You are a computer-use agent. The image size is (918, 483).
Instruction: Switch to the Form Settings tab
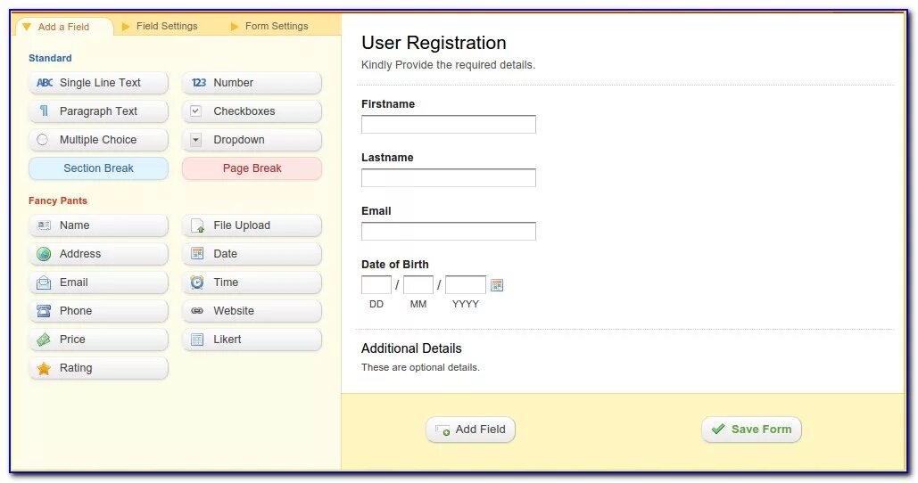[x=276, y=26]
